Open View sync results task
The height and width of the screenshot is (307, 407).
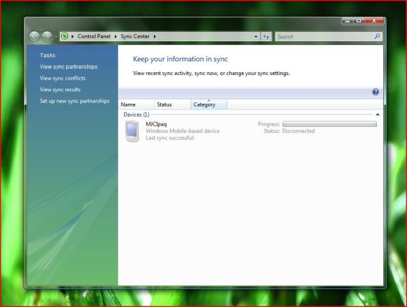coord(60,89)
